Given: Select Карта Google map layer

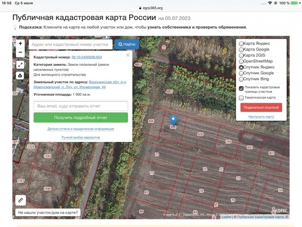Looking at the screenshot, I should (x=241, y=50).
